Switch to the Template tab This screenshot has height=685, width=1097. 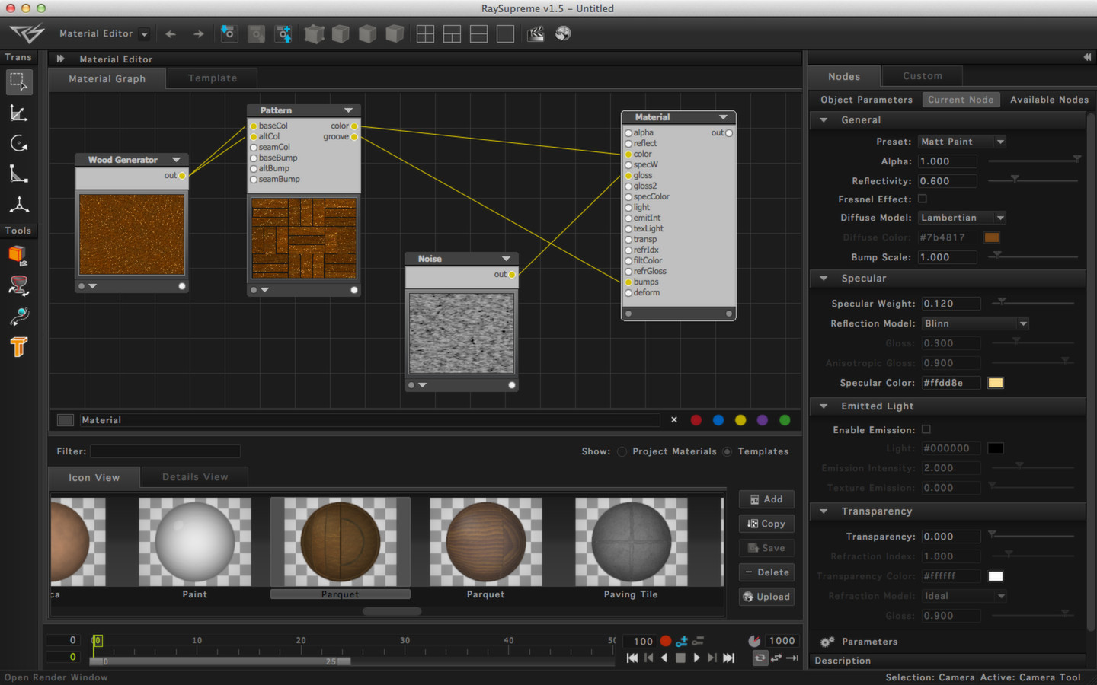(x=212, y=78)
